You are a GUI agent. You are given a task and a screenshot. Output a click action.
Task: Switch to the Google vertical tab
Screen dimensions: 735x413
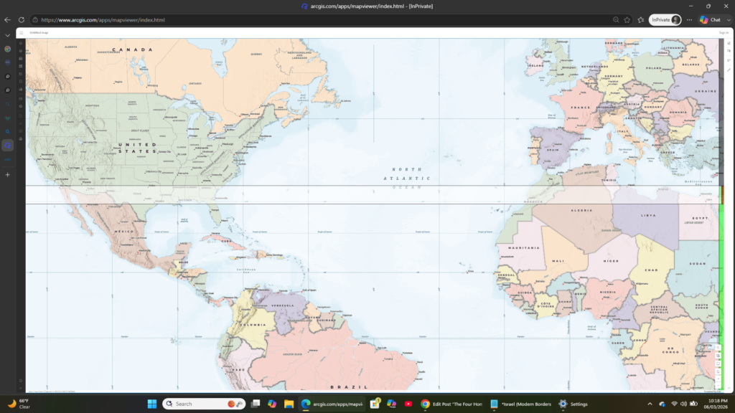pos(7,49)
